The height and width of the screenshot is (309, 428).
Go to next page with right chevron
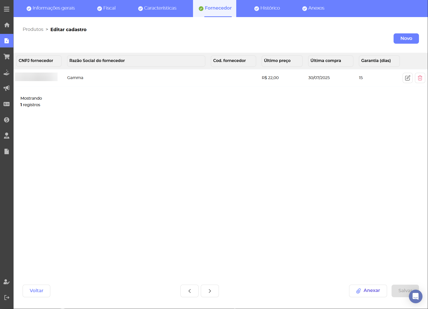210,291
